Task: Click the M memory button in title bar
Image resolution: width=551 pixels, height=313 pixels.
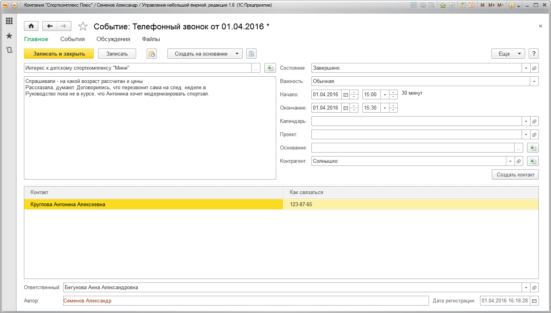Action: point(482,5)
